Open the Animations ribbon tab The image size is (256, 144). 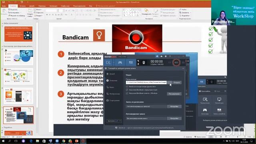tap(53, 6)
